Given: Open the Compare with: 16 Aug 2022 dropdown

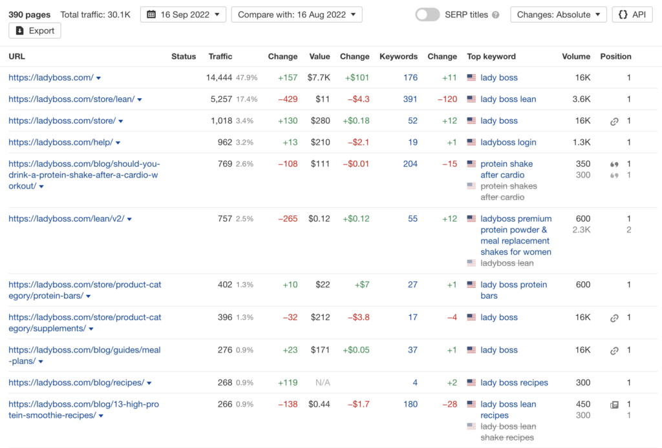Looking at the screenshot, I should pos(297,15).
